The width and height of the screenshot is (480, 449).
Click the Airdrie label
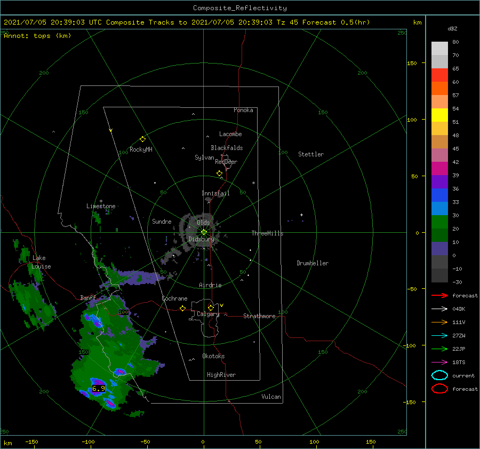210,285
